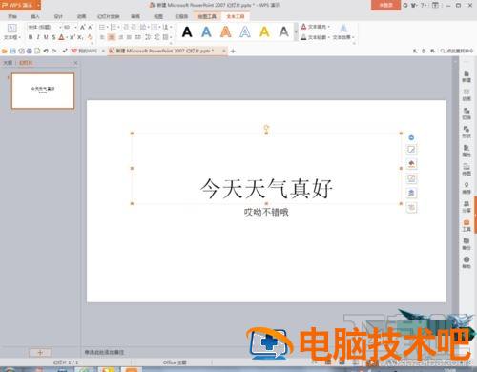Open the Drawing Tools ribbon tab
The image size is (477, 372).
207,16
